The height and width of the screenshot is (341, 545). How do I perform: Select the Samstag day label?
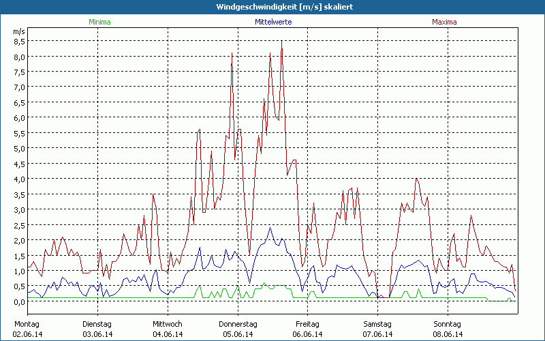(377, 324)
